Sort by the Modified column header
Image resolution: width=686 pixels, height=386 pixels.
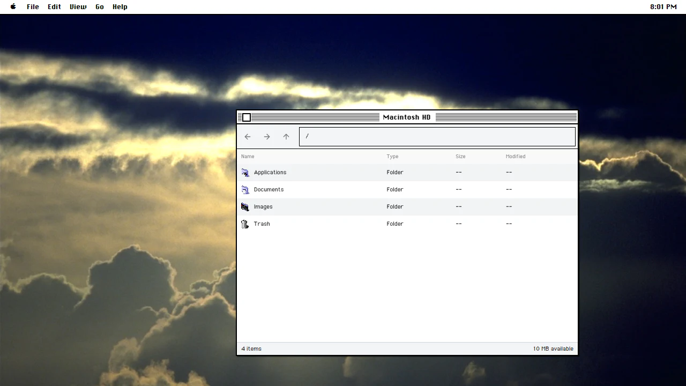516,157
